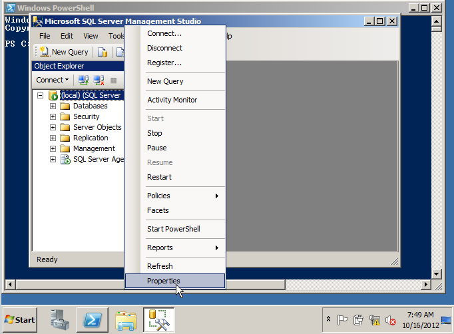The image size is (454, 334).
Task: Click PowerShell window scroll-down arrow
Action: 436,274
